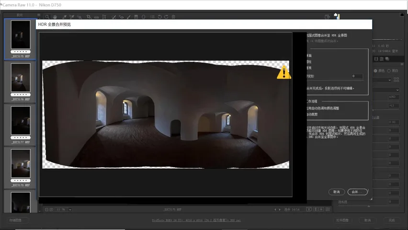Click the trash delete icon
The image size is (408, 230).
tap(173, 17)
